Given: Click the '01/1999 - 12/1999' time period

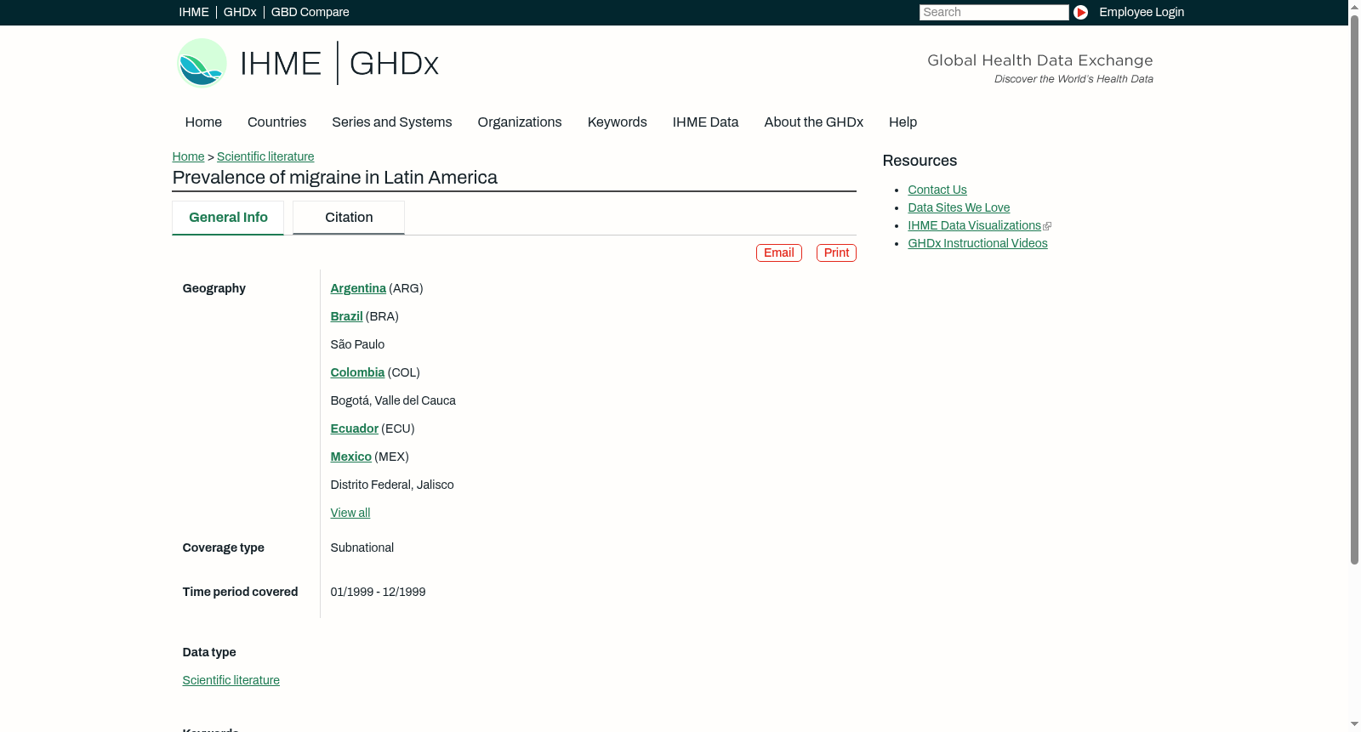Looking at the screenshot, I should (x=378, y=592).
